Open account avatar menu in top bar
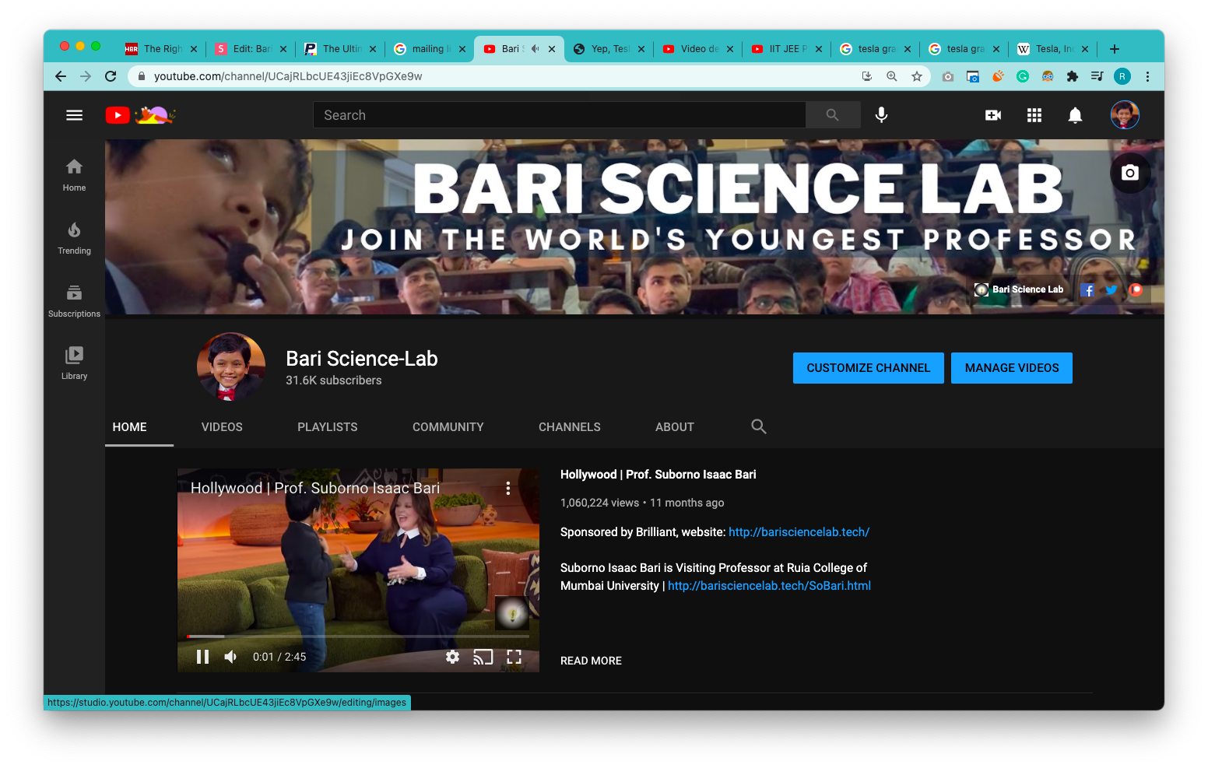The height and width of the screenshot is (768, 1208). coord(1125,115)
